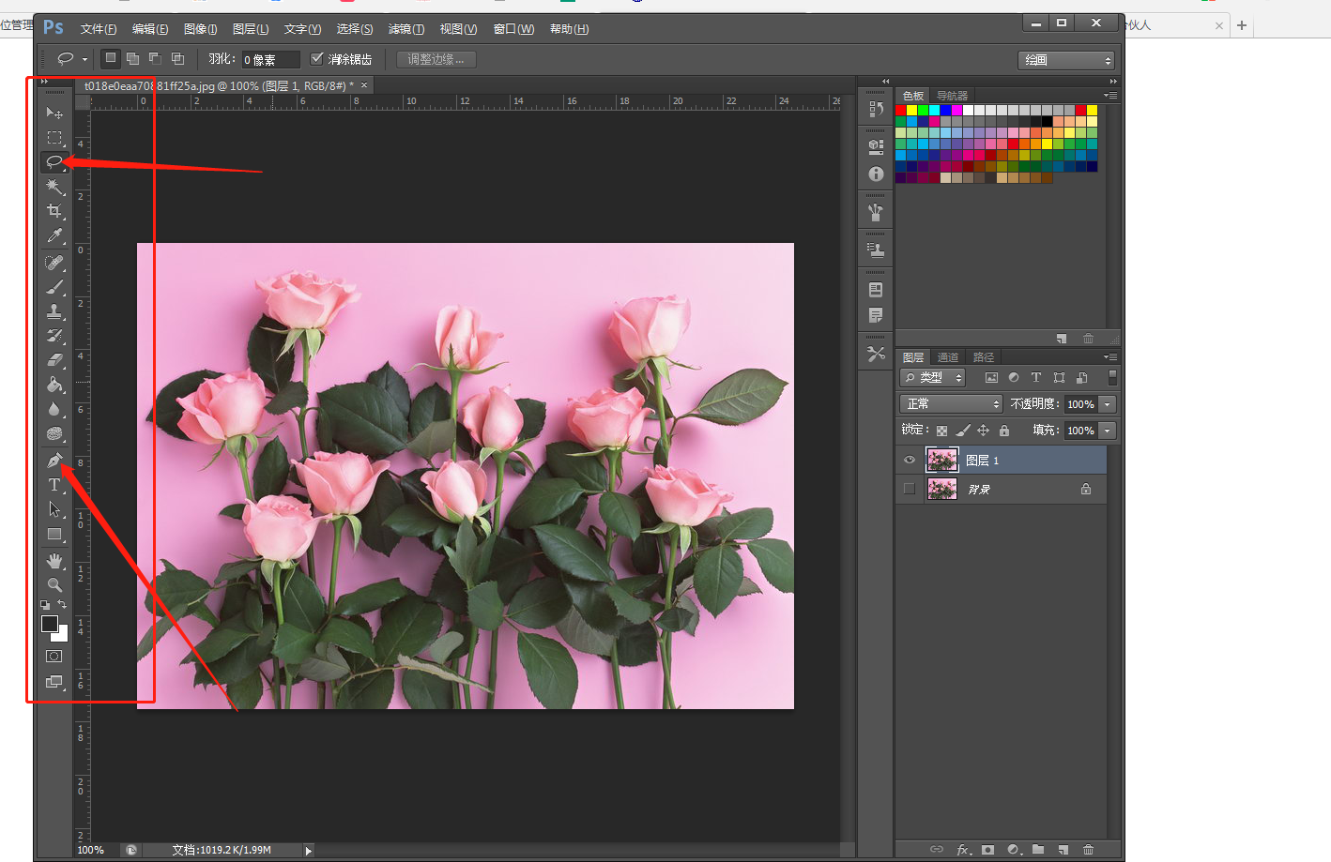
Task: Click the feather 羽化 input field
Action: 270,60
